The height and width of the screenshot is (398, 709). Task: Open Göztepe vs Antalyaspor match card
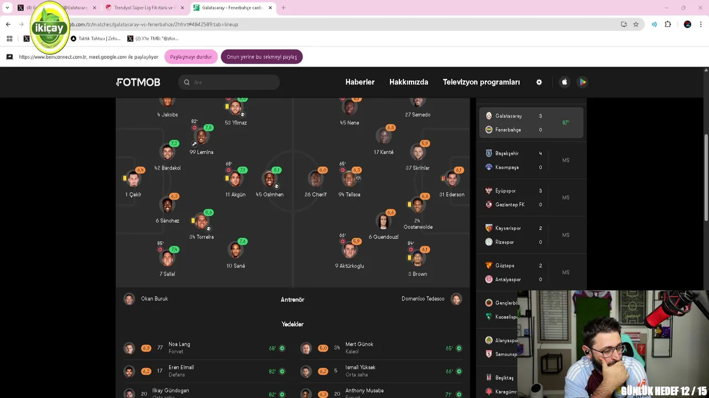(532, 273)
